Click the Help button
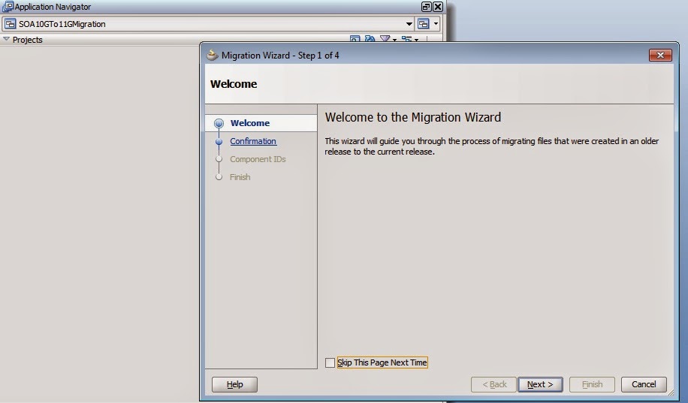Screen dimensions: 688x403 pyautogui.click(x=235, y=384)
